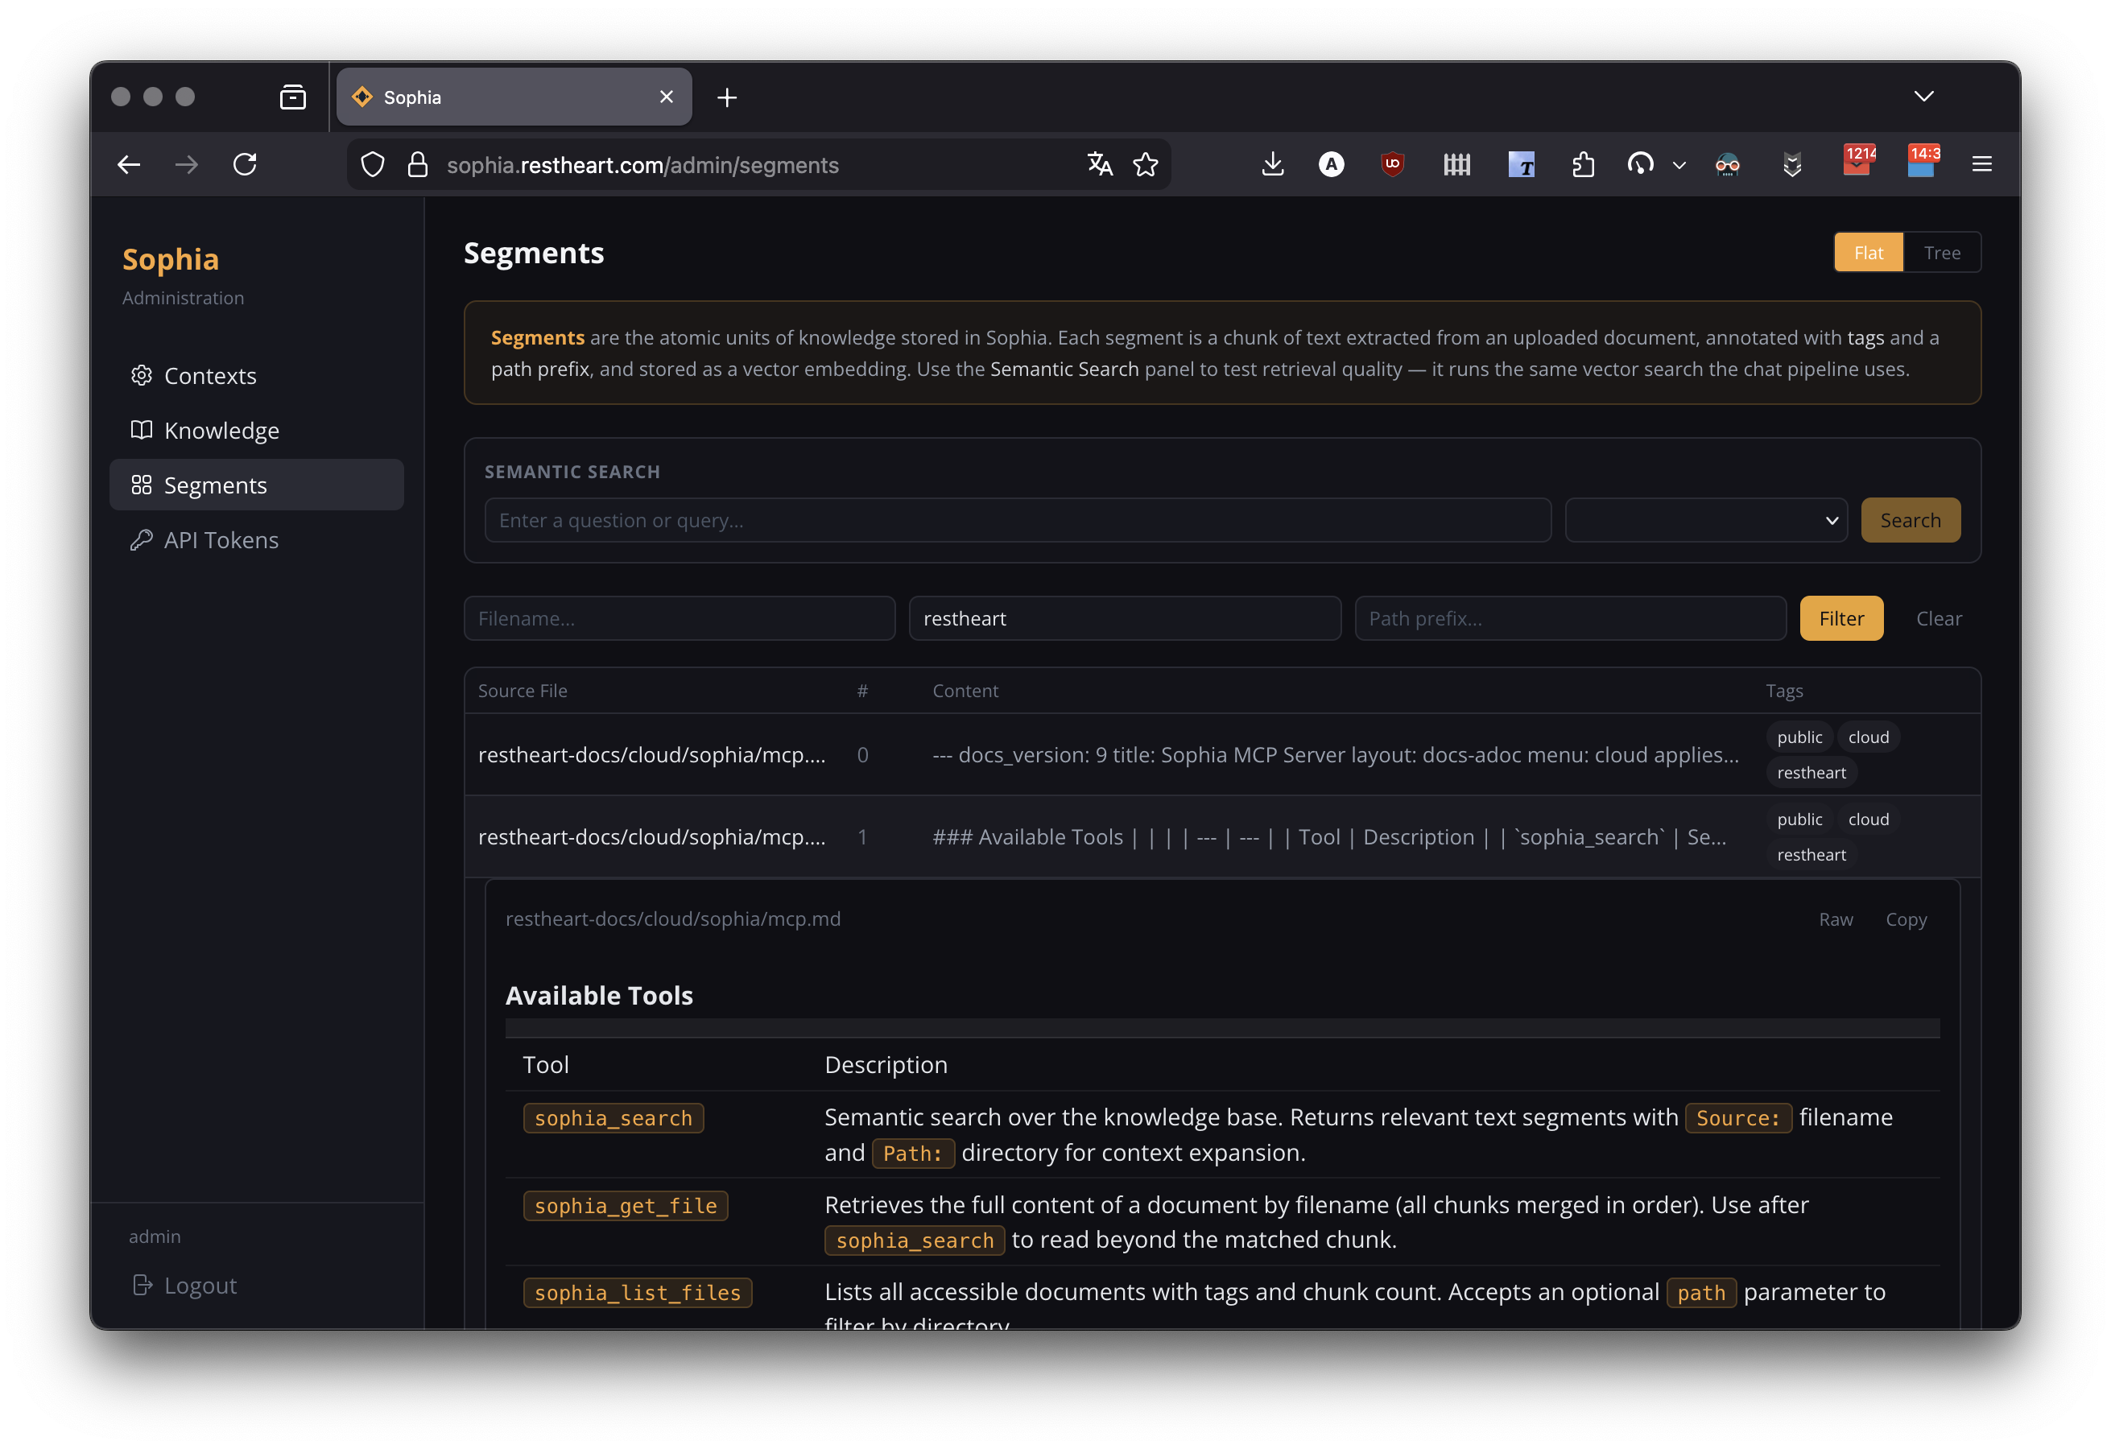This screenshot has height=1449, width=2111.
Task: Open the Firefox hamburger menu
Action: (1981, 164)
